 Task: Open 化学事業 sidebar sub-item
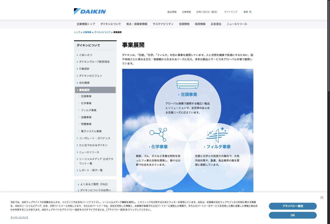click(86, 103)
